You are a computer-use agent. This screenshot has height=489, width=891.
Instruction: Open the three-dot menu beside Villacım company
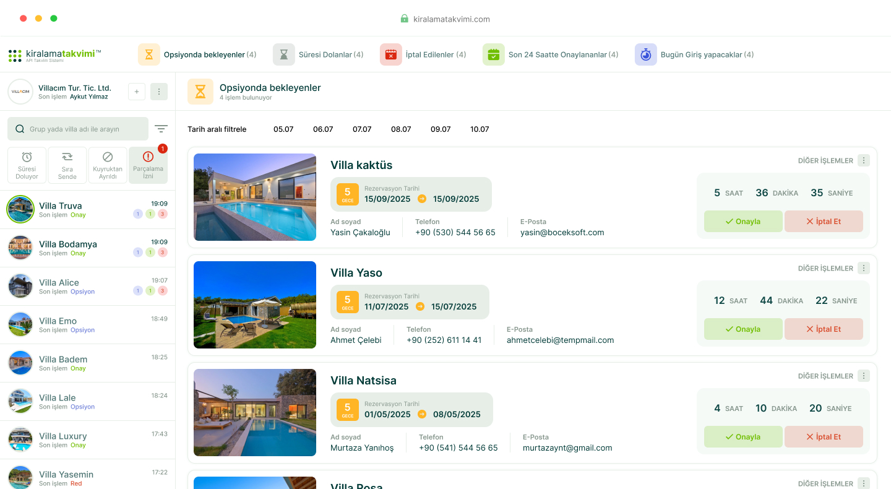[159, 92]
